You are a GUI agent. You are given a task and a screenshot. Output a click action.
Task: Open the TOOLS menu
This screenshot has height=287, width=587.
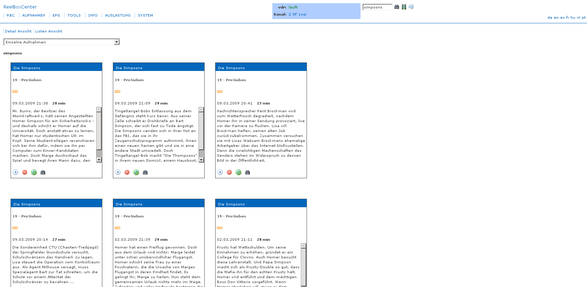point(74,15)
